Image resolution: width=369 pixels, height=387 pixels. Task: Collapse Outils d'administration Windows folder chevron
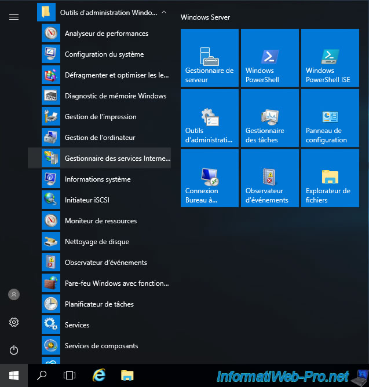click(163, 12)
